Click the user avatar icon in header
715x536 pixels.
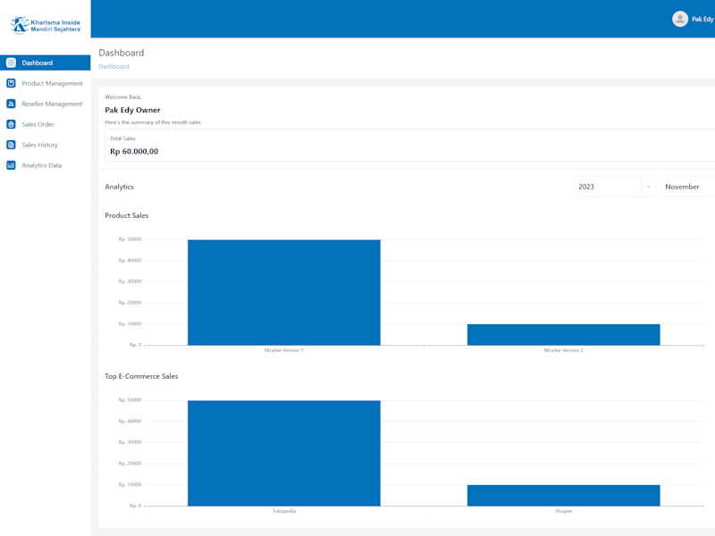(680, 19)
